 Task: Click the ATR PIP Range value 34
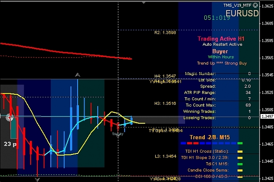click(x=248, y=93)
